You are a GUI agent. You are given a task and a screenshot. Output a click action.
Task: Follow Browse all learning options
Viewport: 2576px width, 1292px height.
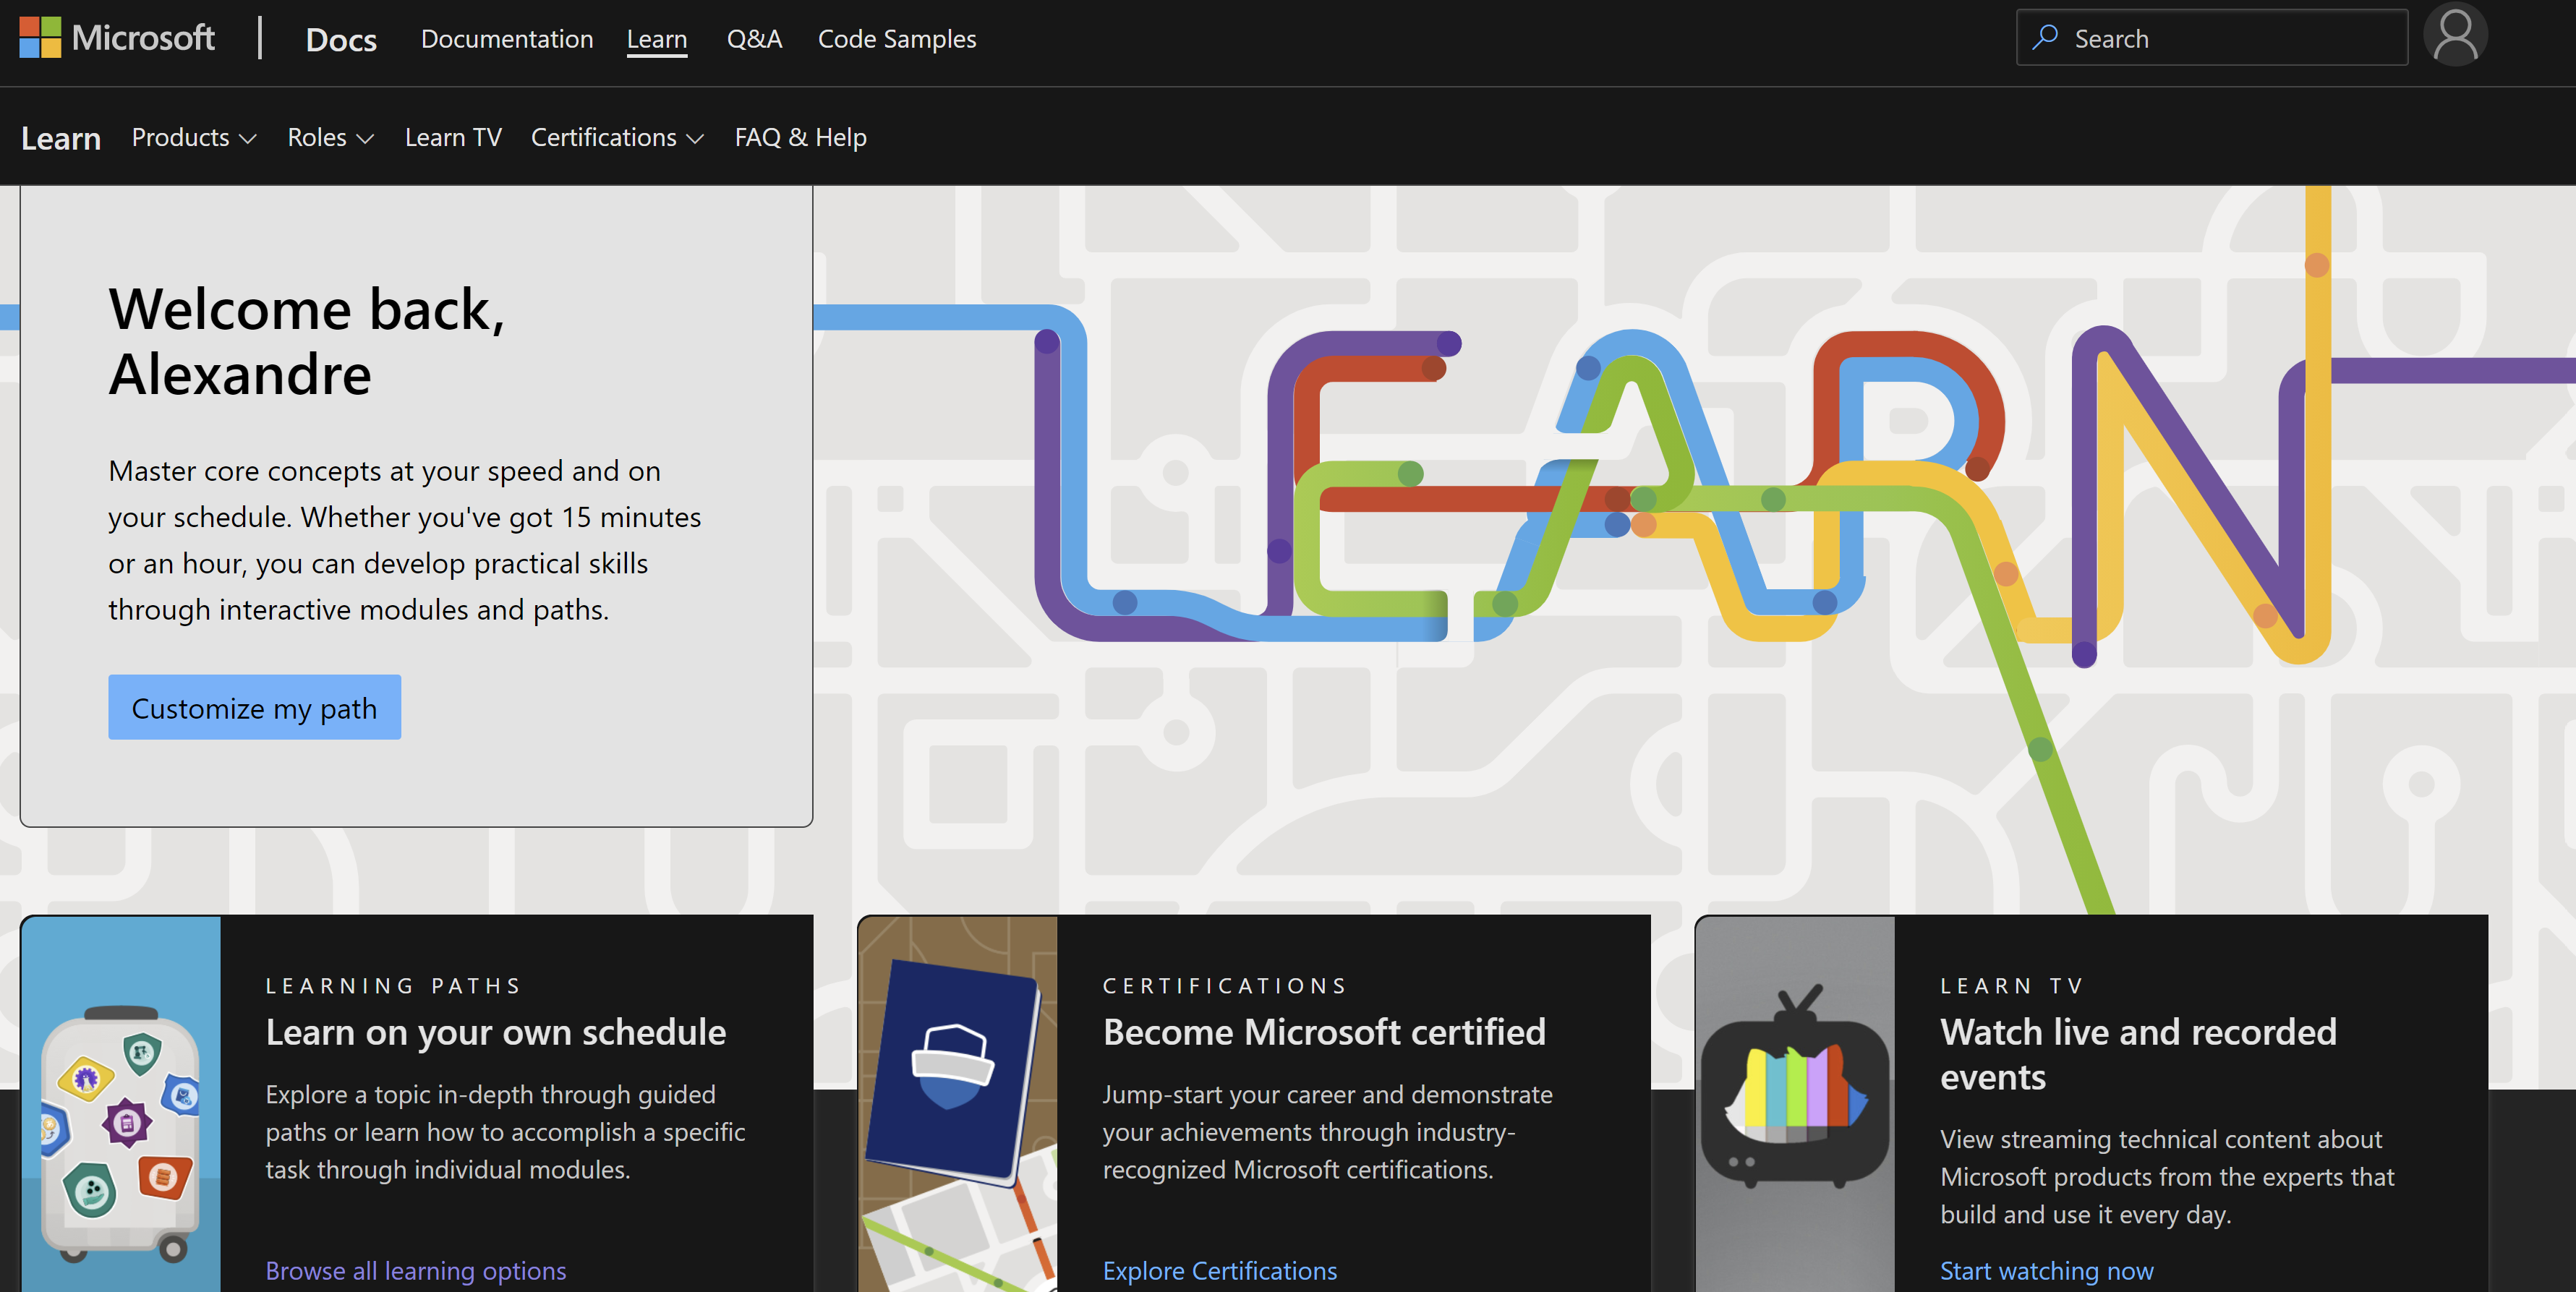[x=416, y=1270]
